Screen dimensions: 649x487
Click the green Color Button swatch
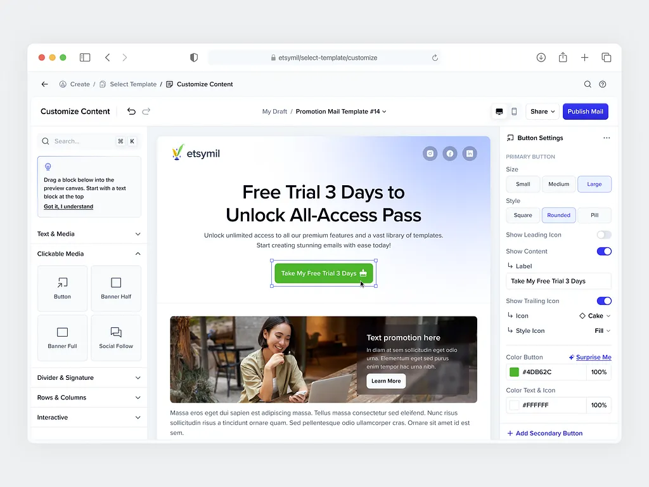(x=514, y=372)
